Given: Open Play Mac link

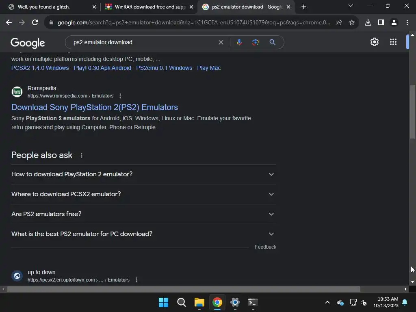Looking at the screenshot, I should (x=209, y=68).
